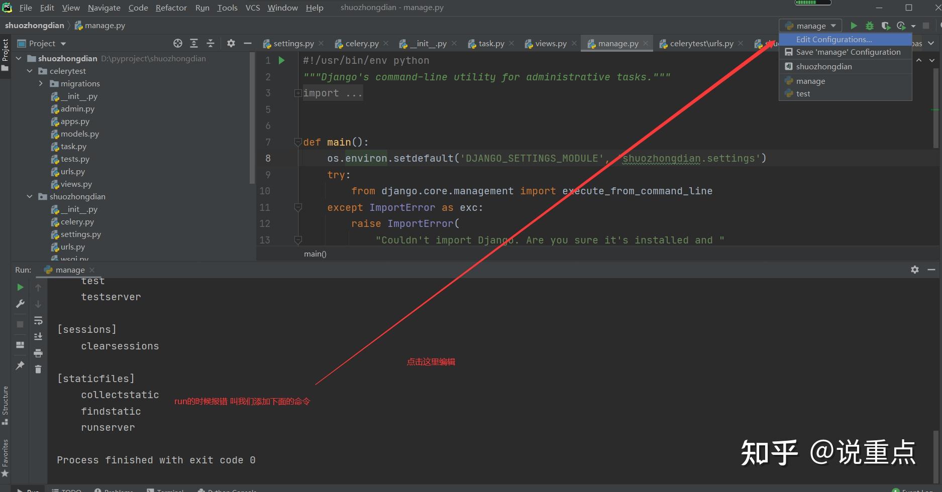Viewport: 942px width, 492px height.
Task: Toggle scroll to end in Run console
Action: [38, 336]
